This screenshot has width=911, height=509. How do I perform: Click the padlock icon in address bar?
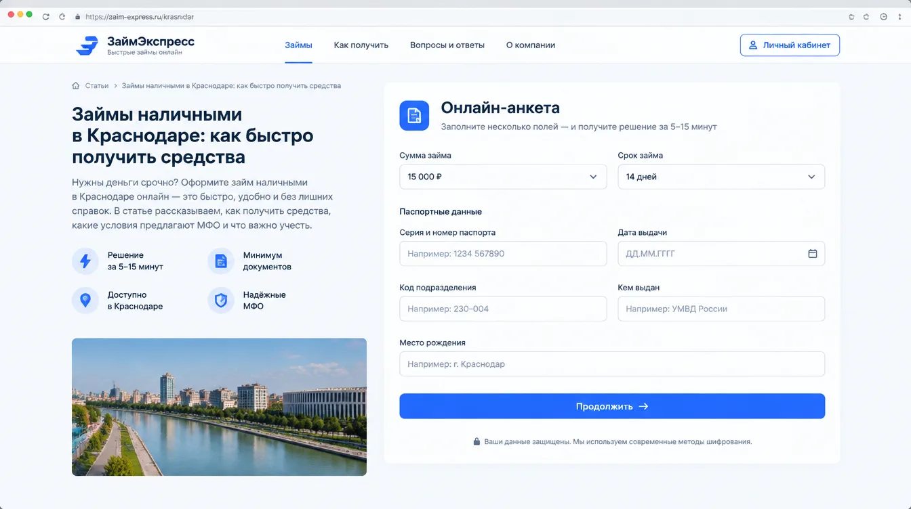tap(78, 17)
